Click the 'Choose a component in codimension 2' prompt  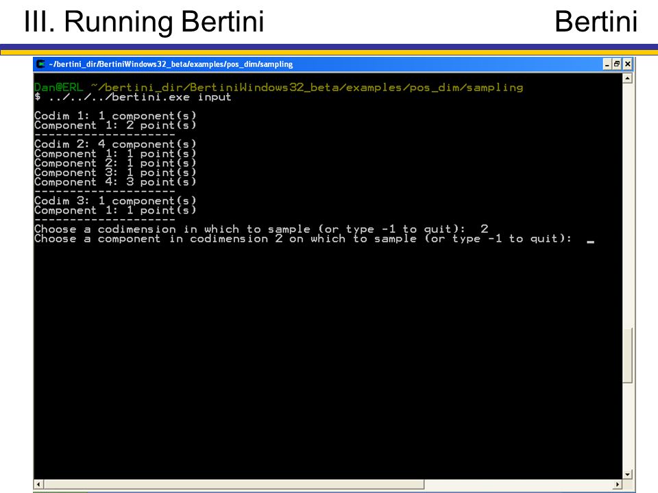303,239
